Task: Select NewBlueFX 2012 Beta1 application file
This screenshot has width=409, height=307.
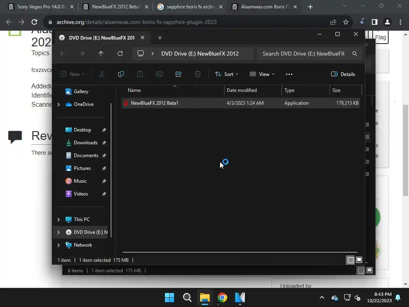Action: point(240,103)
